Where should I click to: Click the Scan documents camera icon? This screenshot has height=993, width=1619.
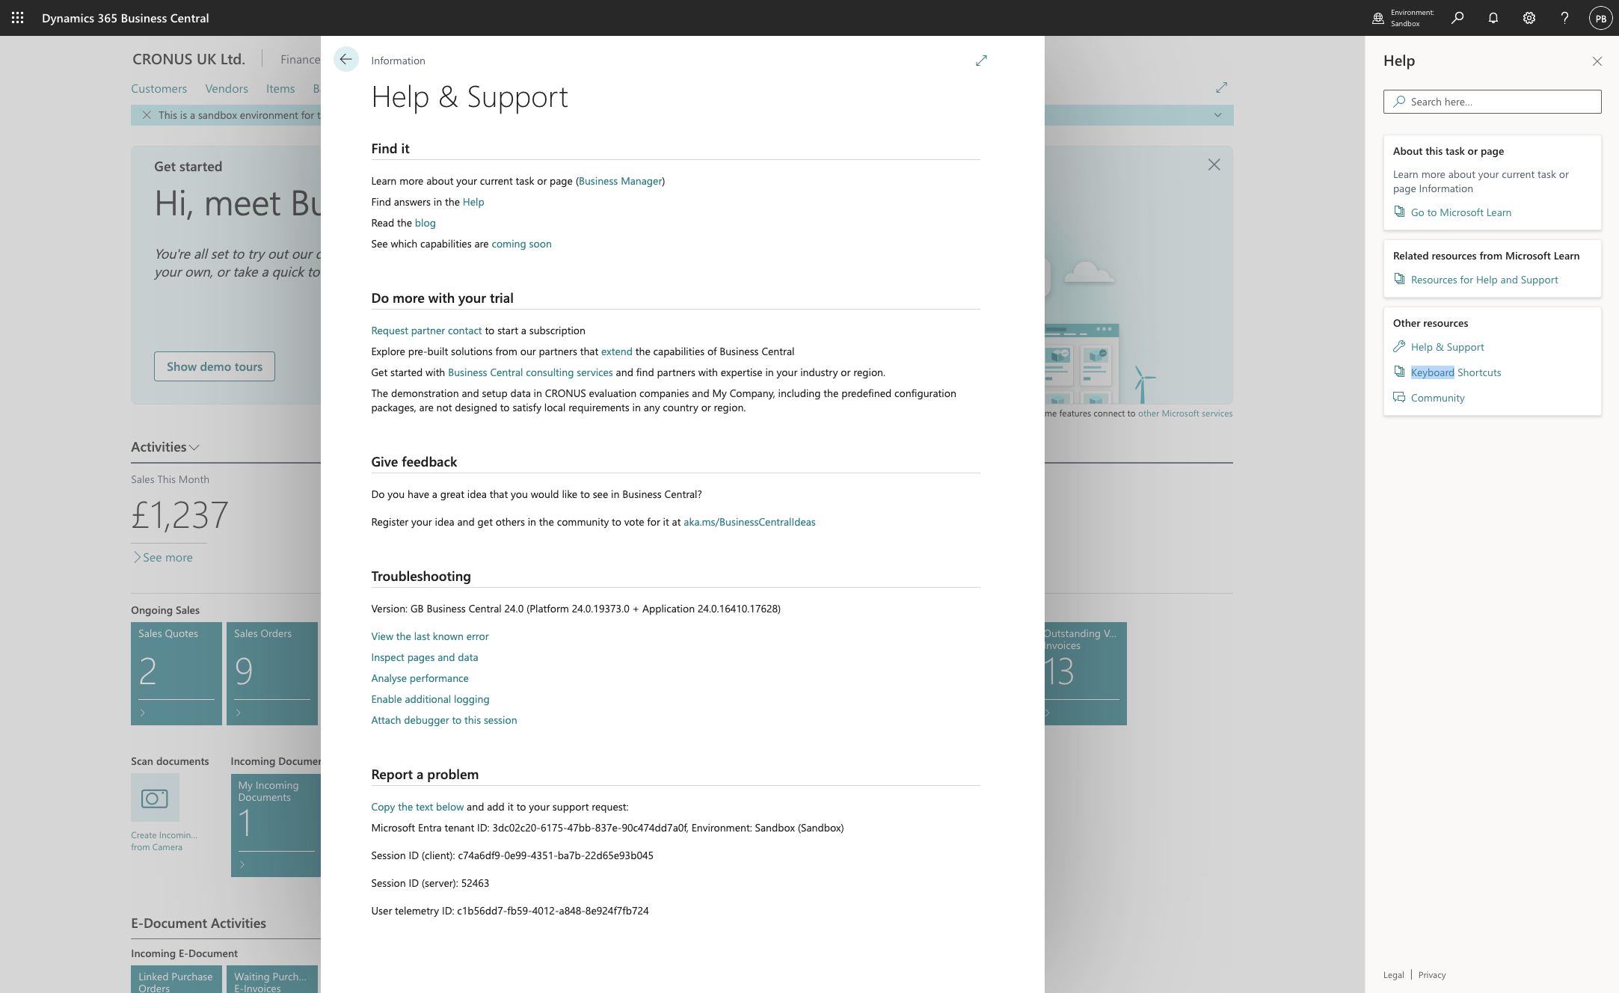click(155, 798)
